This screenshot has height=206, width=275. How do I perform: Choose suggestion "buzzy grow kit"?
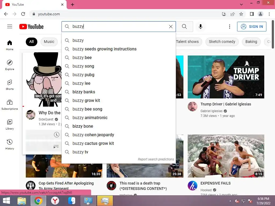(118, 100)
